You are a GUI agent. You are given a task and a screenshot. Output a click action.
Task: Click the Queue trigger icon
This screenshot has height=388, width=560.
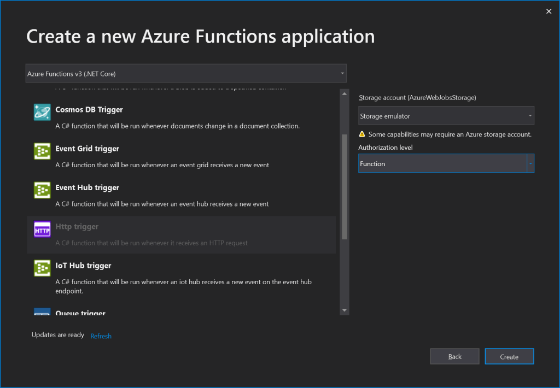pyautogui.click(x=42, y=312)
